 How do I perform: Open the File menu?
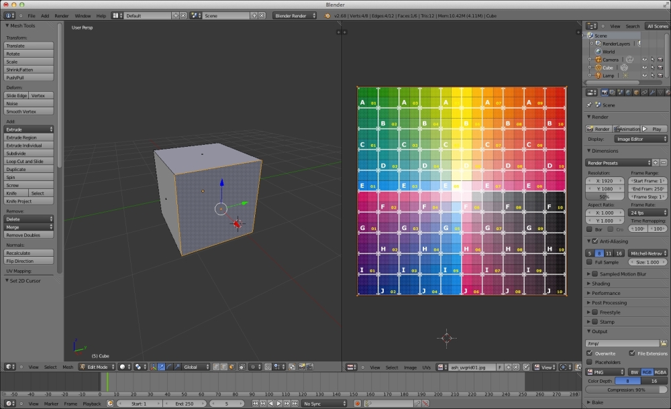click(x=32, y=16)
